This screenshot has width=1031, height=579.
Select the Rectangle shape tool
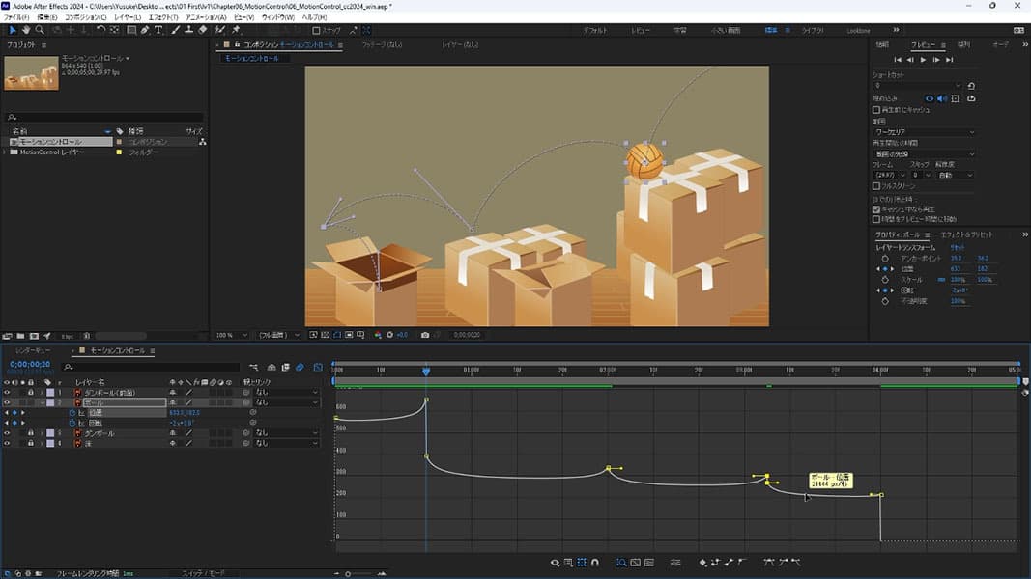(130, 30)
